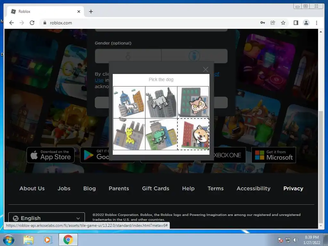
Task: Open the About Us footer link
Action: pyautogui.click(x=32, y=188)
